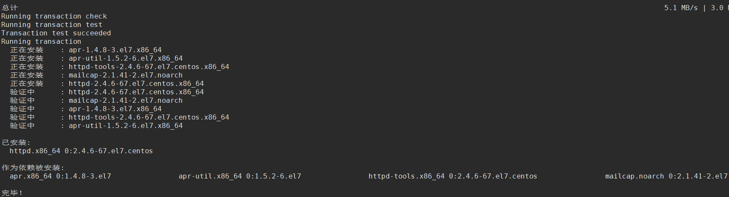Click httpd-tools package in 验证中 list
This screenshot has height=197, width=729.
point(149,117)
